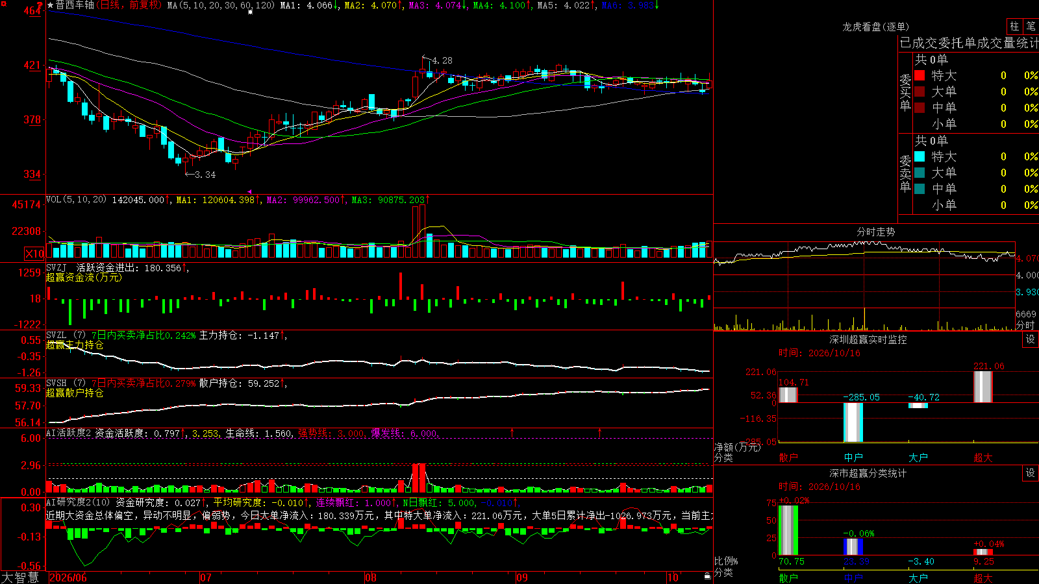Select the 2026/06 timeline marker

click(x=68, y=578)
